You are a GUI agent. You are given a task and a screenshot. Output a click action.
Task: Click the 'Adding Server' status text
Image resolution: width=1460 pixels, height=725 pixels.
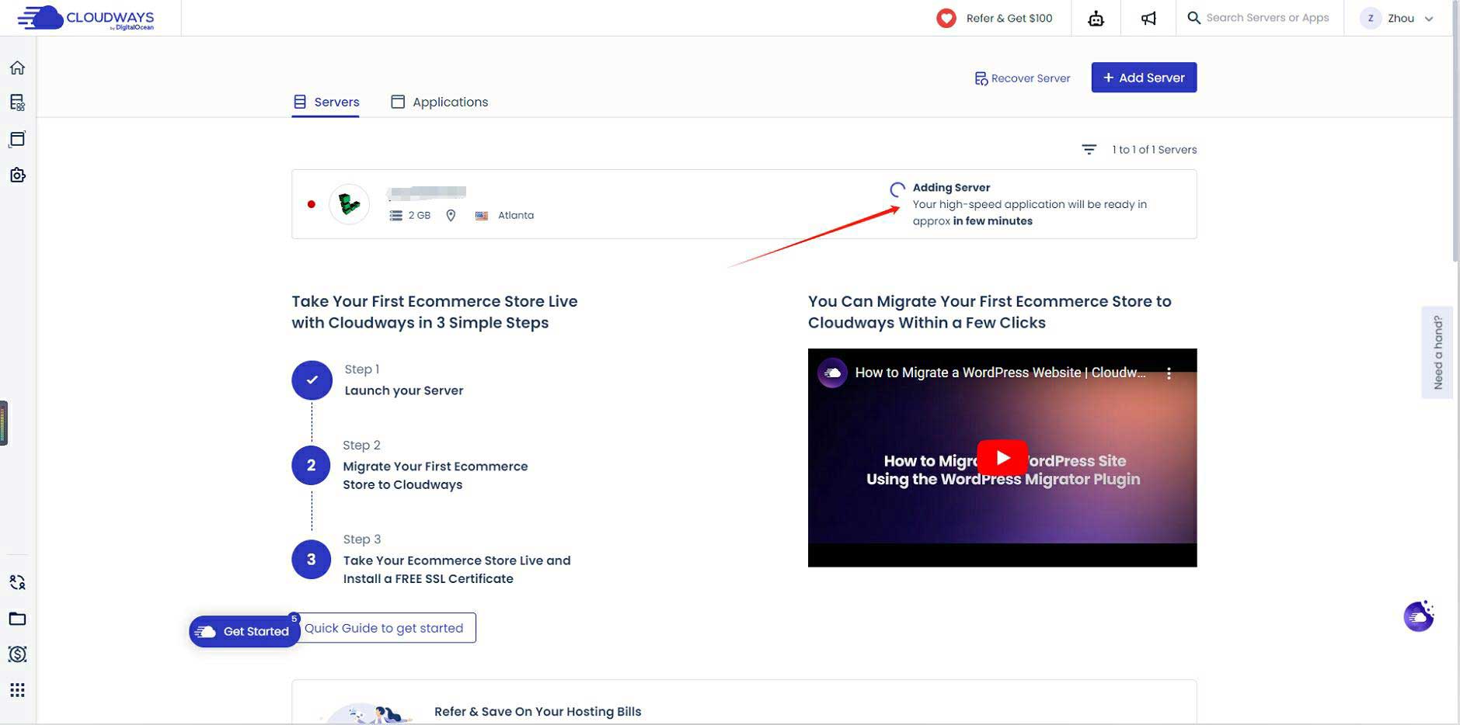coord(951,187)
